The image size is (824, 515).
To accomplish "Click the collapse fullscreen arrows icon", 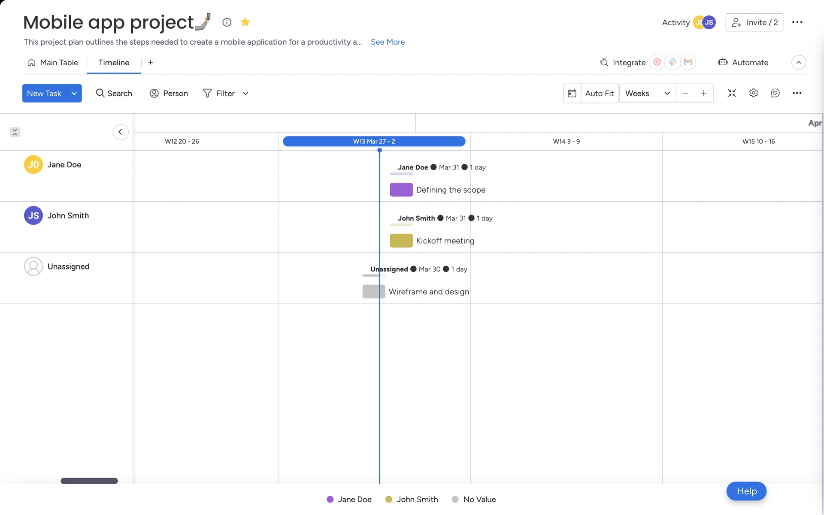I will tap(732, 93).
